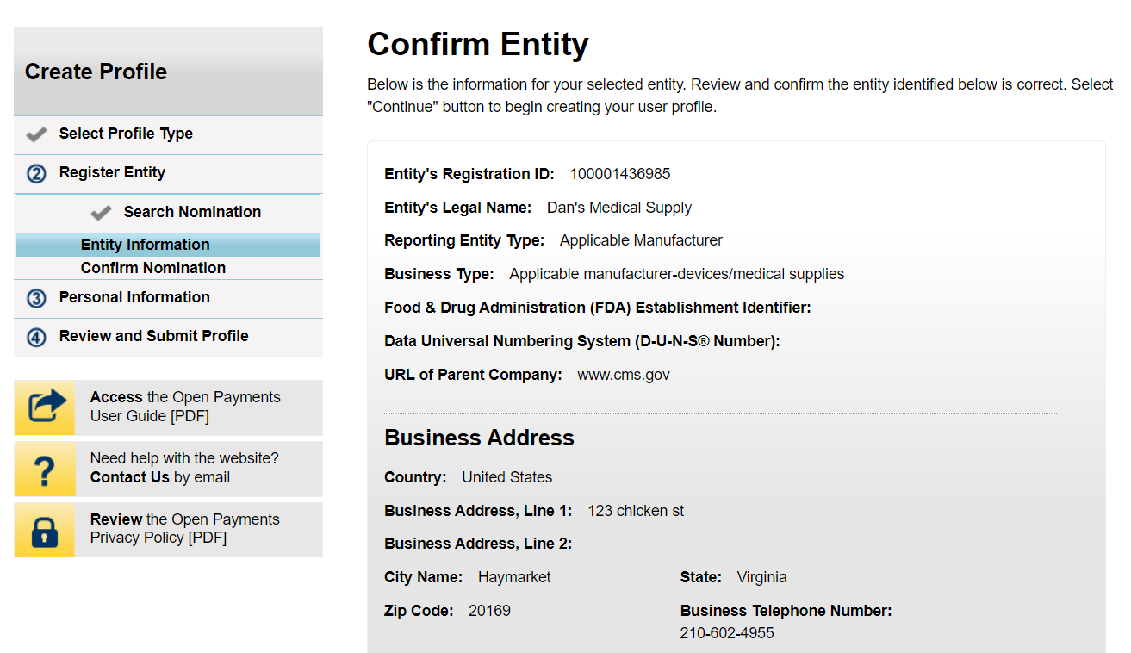The height and width of the screenshot is (653, 1131).
Task: Click the checkmark beside Search Nomination
Action: (101, 213)
